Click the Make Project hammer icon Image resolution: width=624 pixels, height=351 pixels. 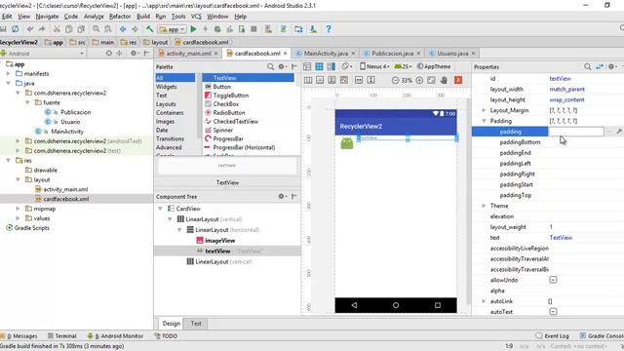point(149,29)
